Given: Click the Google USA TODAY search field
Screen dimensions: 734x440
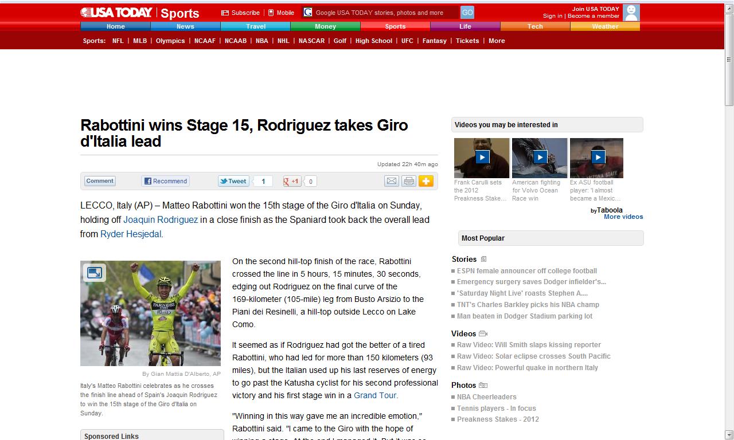Looking at the screenshot, I should coord(385,13).
